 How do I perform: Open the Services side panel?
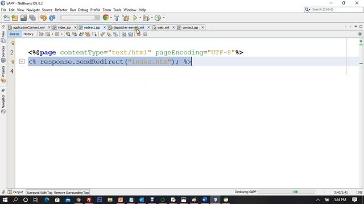tap(3, 54)
